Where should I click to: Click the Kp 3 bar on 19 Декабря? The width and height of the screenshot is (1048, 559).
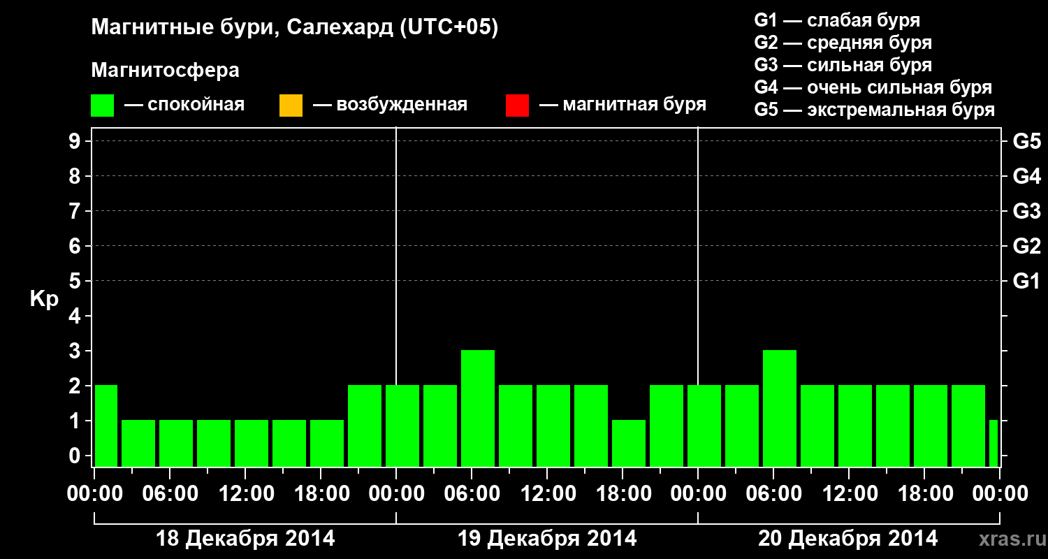click(x=478, y=408)
